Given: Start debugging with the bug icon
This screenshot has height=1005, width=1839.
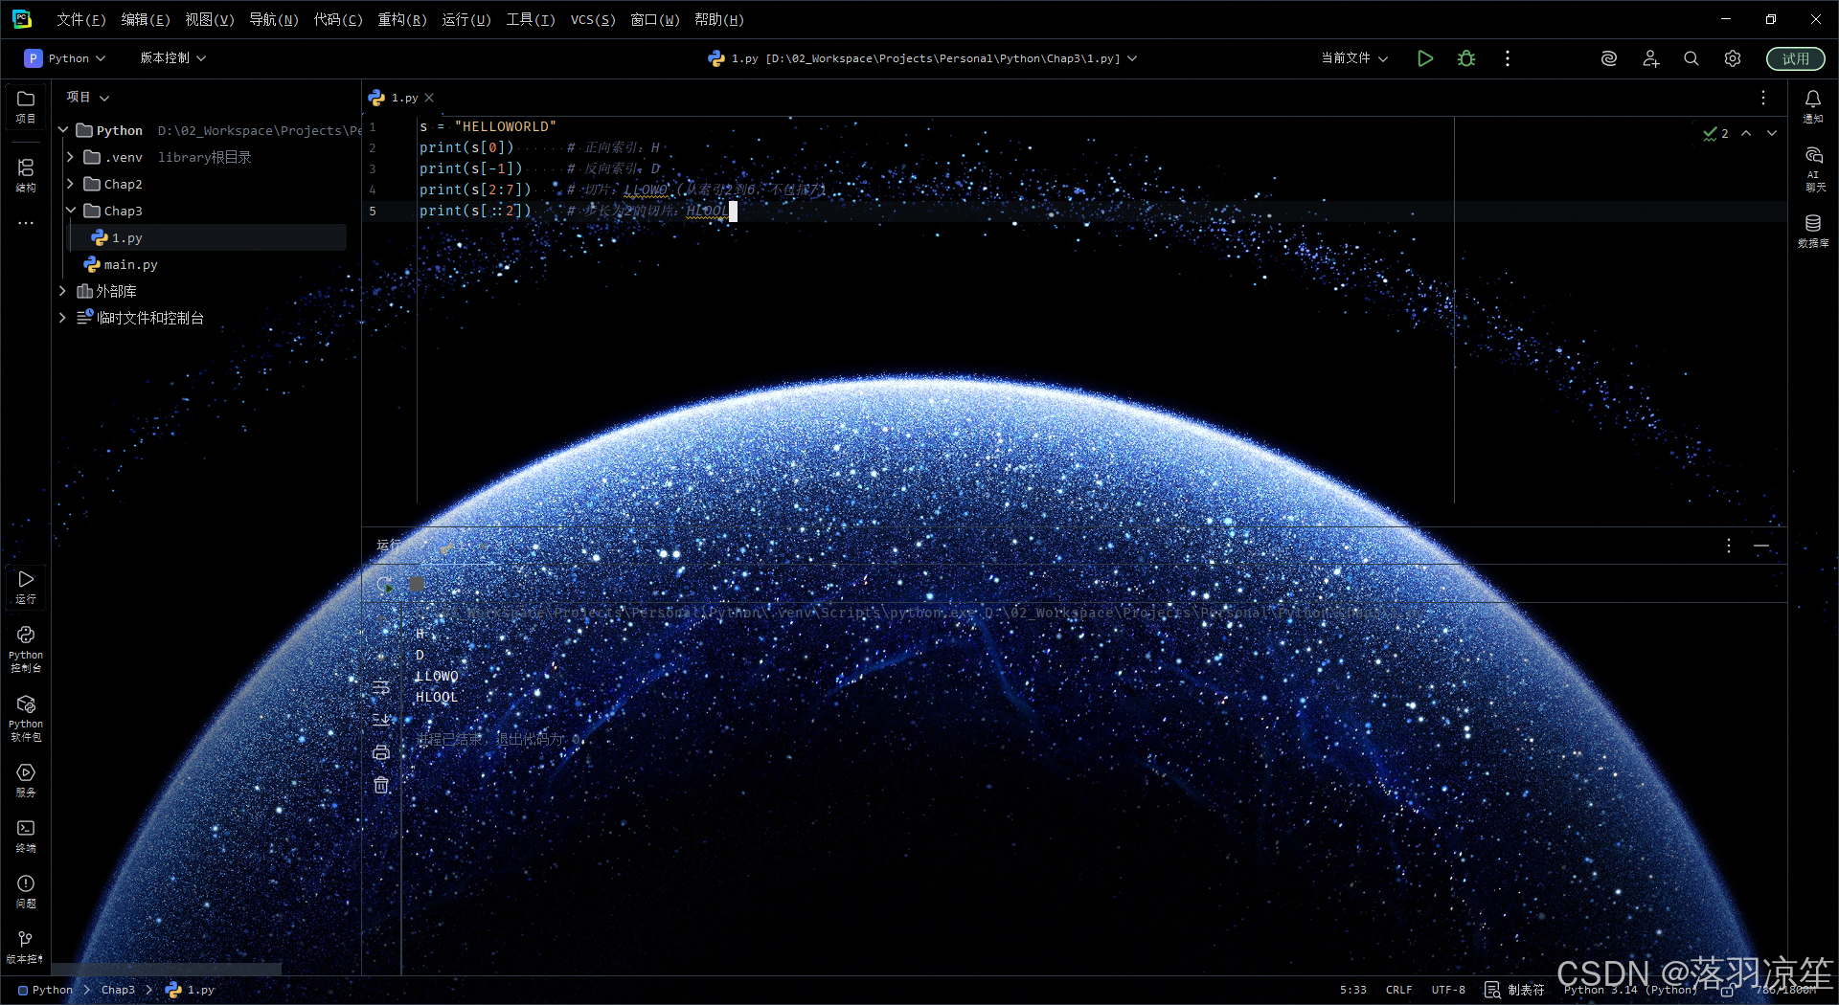Looking at the screenshot, I should pos(1466,58).
